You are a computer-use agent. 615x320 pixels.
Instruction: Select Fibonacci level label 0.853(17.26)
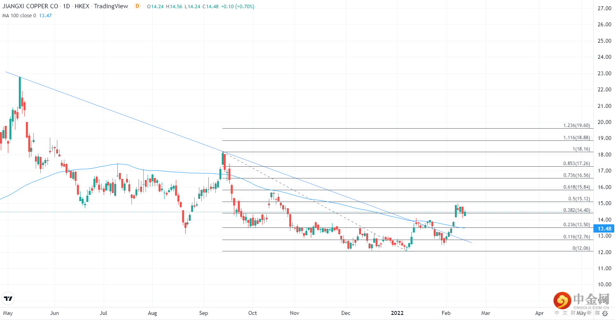coord(577,164)
